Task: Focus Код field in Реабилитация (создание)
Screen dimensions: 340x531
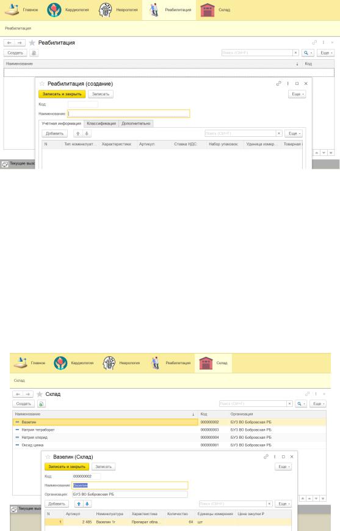Action: [x=83, y=104]
